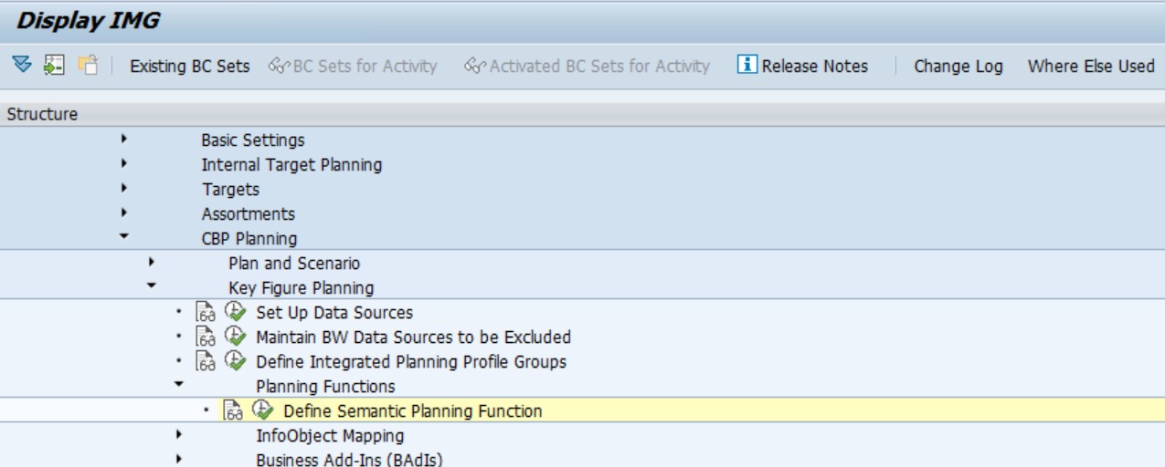The width and height of the screenshot is (1165, 467).
Task: Open the Change Log
Action: [958, 67]
